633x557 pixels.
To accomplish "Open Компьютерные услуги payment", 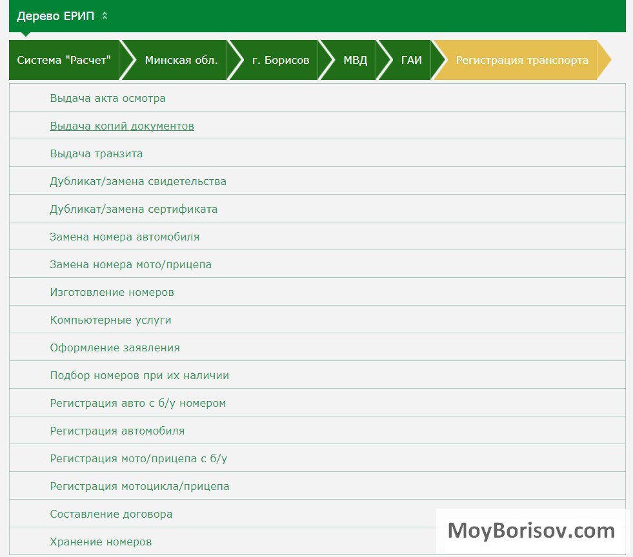I will click(110, 320).
